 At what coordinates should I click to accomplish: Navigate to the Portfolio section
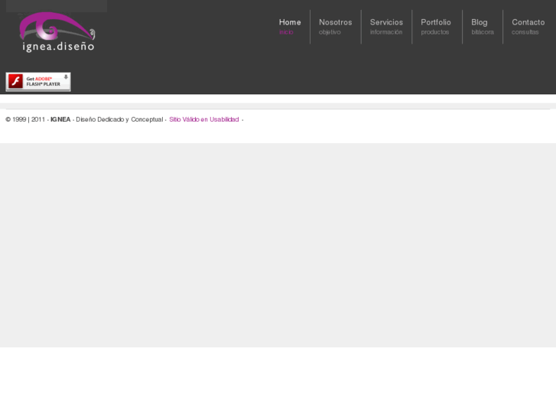tap(436, 27)
